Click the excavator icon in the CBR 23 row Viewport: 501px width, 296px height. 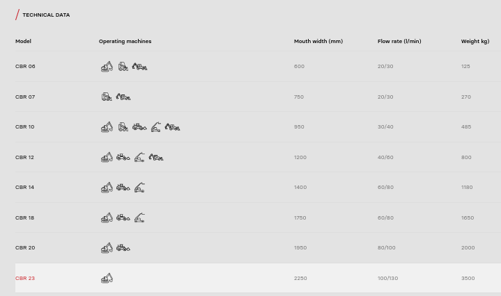107,279
